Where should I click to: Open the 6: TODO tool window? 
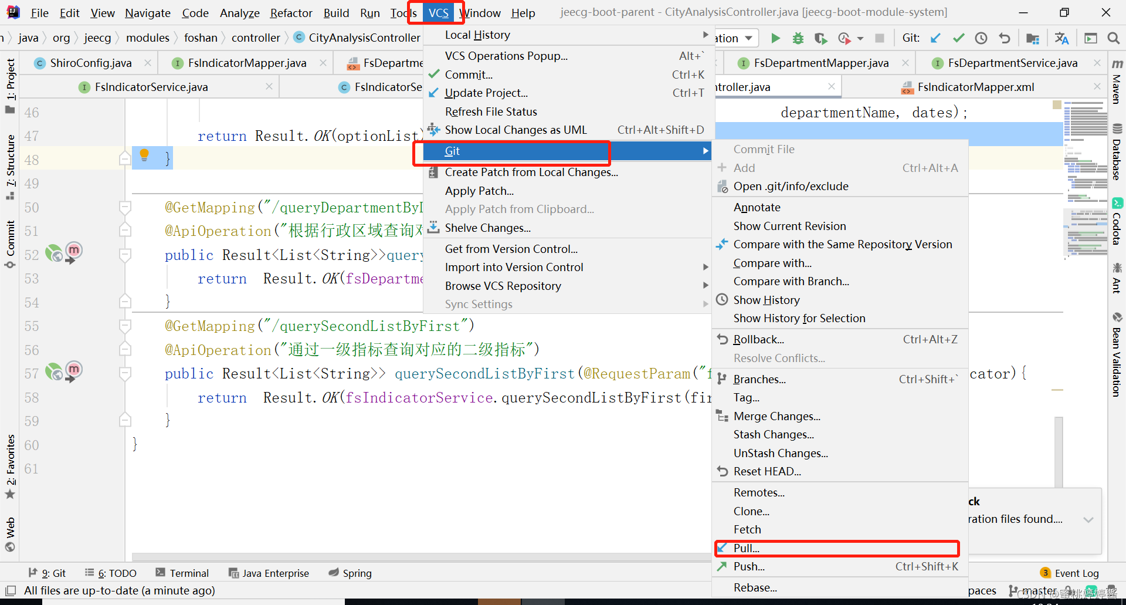coord(110,573)
